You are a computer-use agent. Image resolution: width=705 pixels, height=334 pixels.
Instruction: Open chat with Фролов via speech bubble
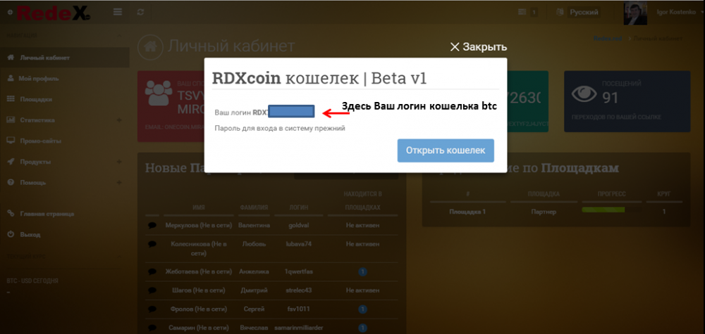pyautogui.click(x=152, y=309)
